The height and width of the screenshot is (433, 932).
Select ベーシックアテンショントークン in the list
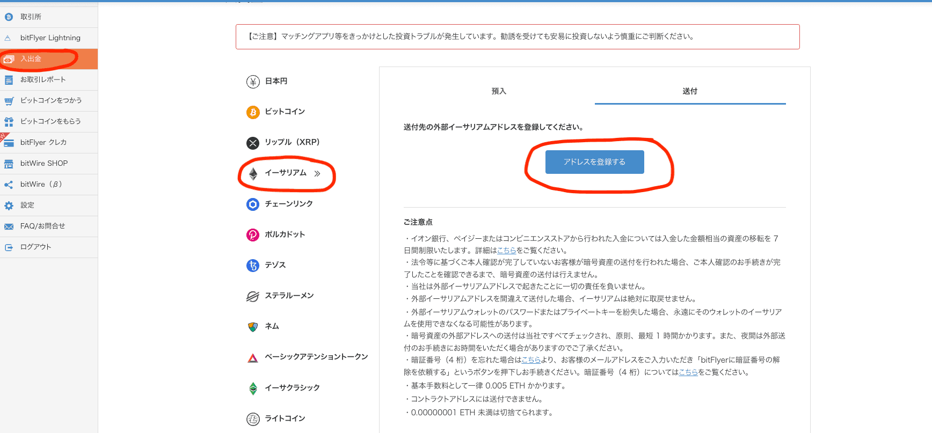tap(316, 357)
